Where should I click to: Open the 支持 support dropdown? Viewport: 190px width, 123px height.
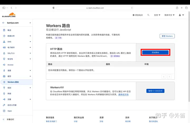[x=157, y=15]
